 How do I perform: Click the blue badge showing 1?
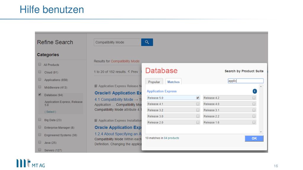(x=255, y=91)
